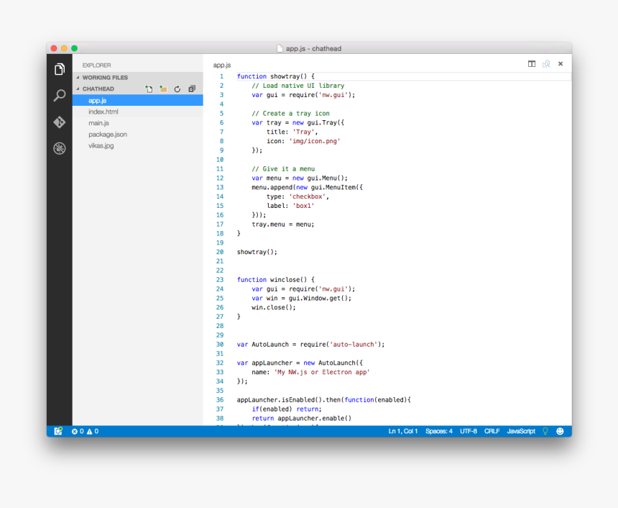
Task: Refresh the explorer file list
Action: [x=177, y=89]
